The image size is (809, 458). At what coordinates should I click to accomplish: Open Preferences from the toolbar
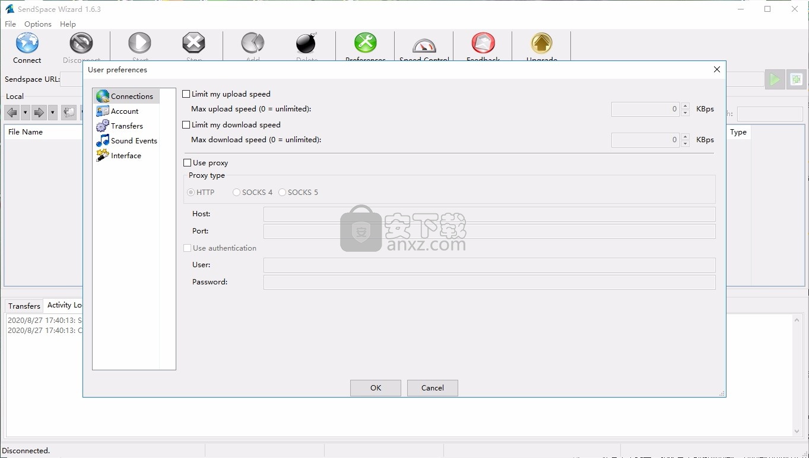(x=366, y=43)
